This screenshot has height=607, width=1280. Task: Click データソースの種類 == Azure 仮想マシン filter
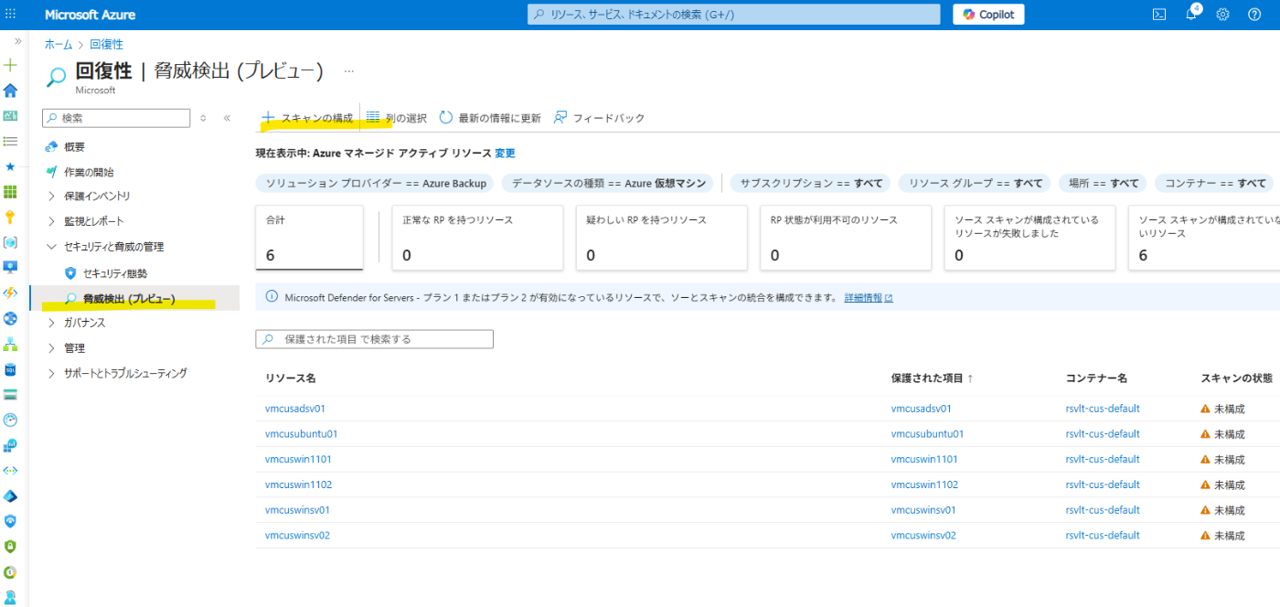609,183
